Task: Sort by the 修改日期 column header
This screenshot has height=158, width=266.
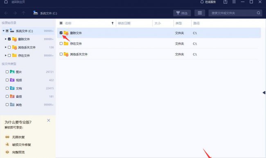Action: [124, 23]
